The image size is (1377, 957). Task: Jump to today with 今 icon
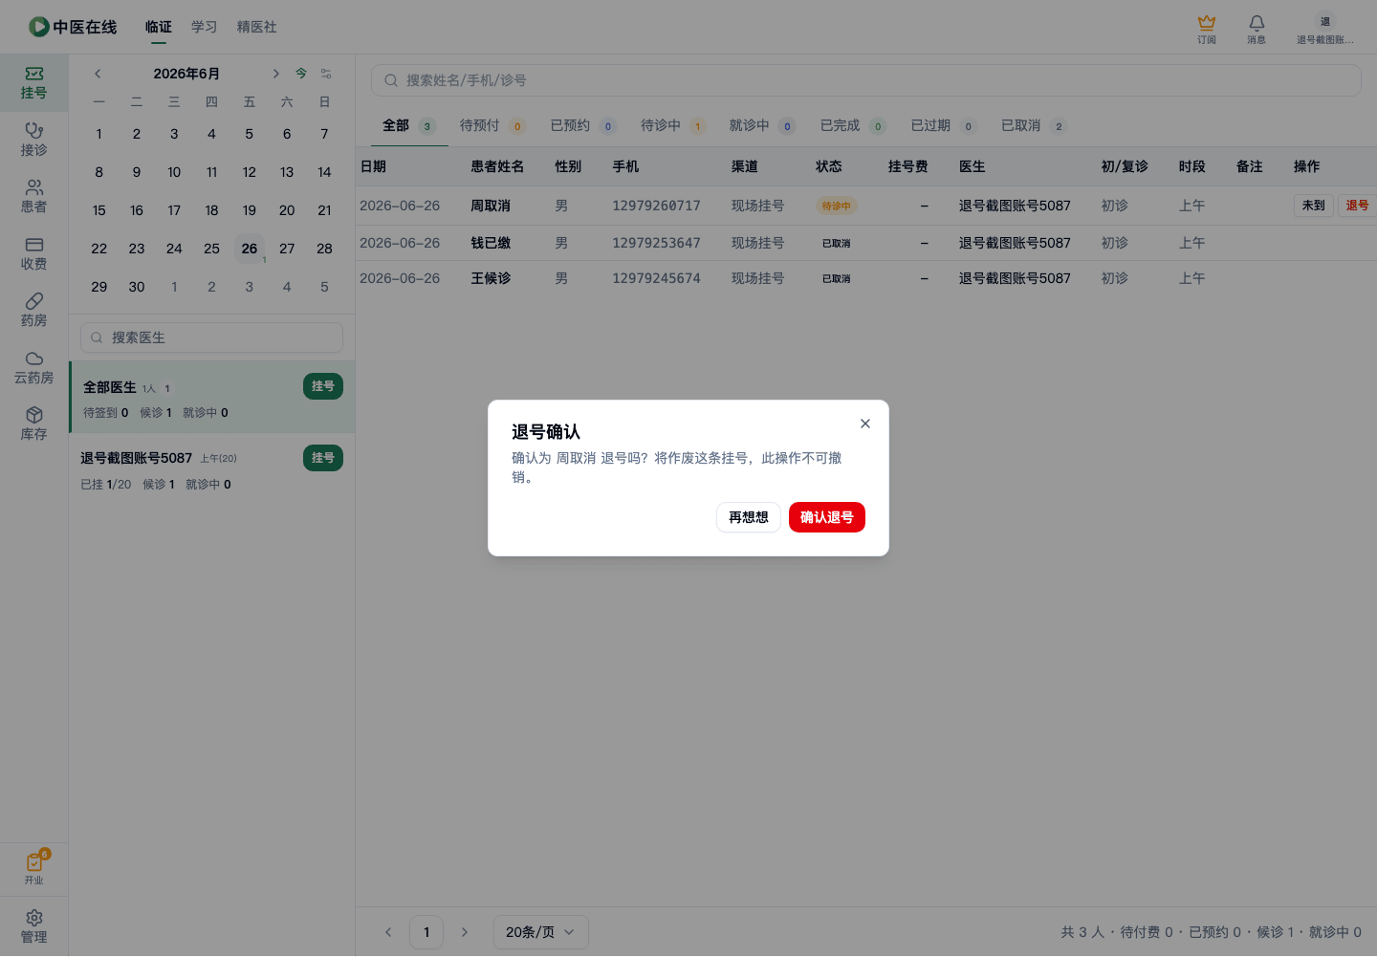[x=301, y=74]
